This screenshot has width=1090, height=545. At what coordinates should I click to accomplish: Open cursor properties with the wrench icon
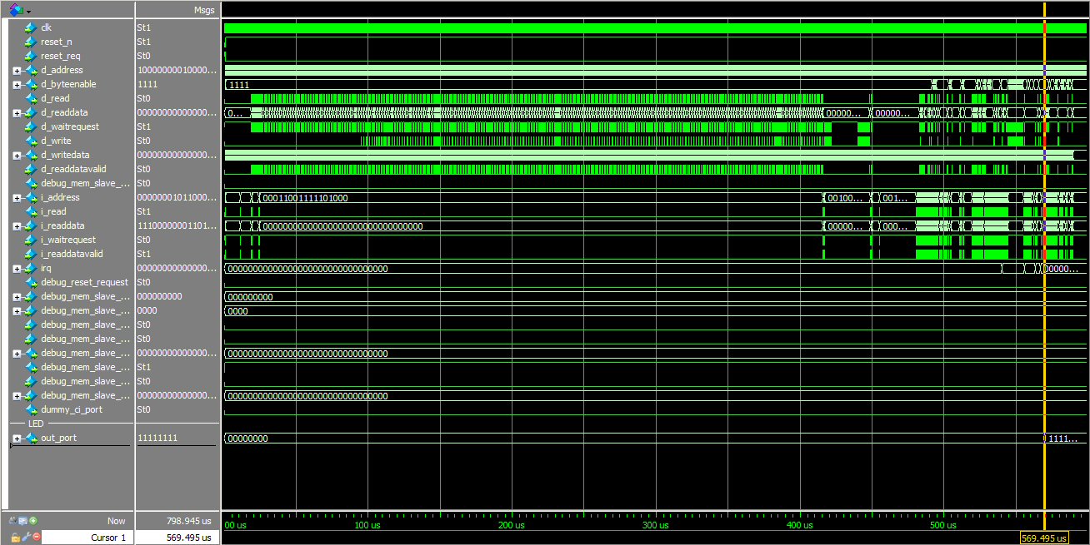point(26,537)
